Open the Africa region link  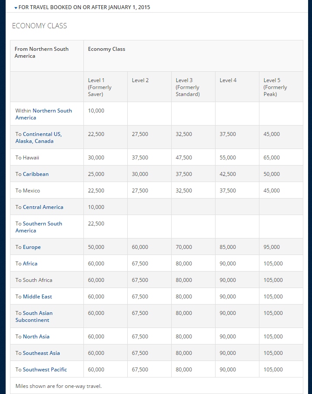pos(29,263)
